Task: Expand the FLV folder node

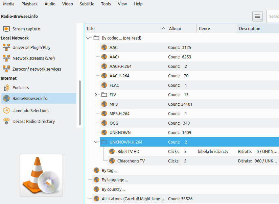Action: 96,95
